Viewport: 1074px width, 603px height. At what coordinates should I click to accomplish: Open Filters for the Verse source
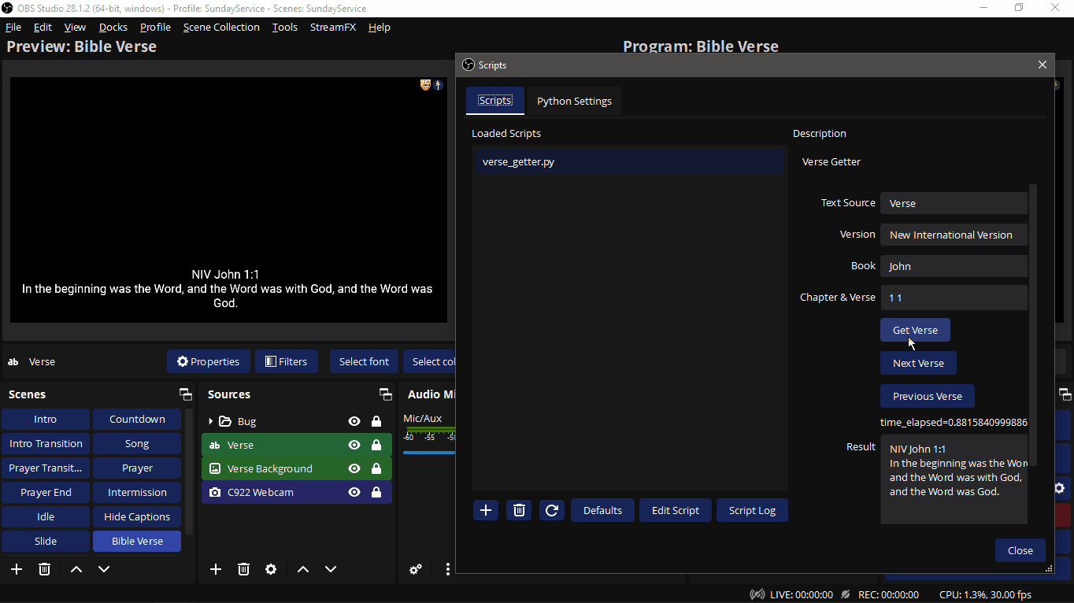(x=287, y=361)
